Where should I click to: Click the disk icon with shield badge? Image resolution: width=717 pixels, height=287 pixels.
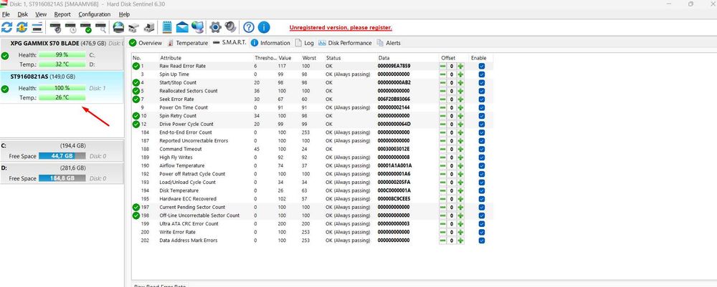click(x=55, y=27)
